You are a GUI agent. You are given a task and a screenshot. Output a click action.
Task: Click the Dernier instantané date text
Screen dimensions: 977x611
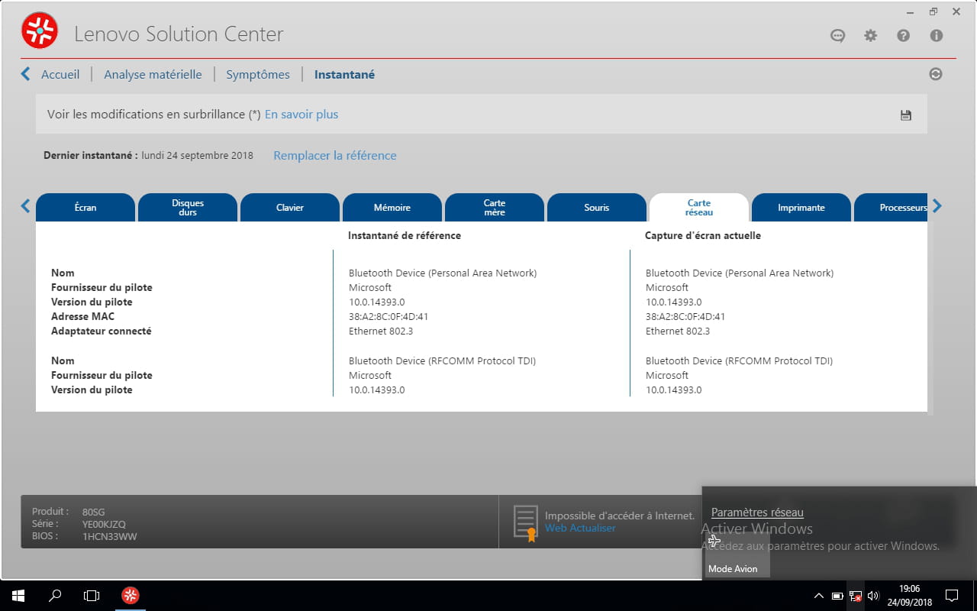tap(198, 156)
